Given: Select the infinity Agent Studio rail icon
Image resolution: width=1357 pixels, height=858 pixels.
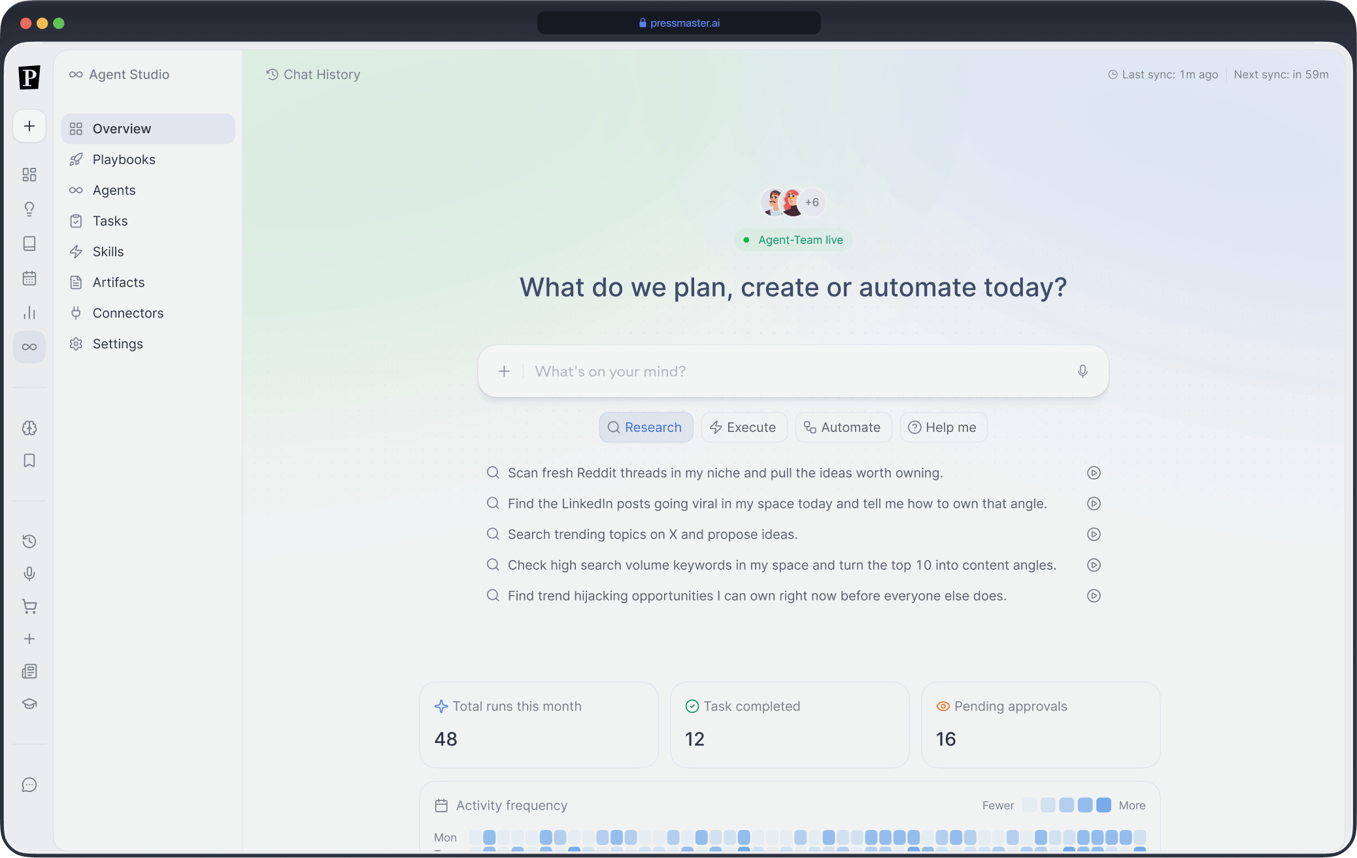Looking at the screenshot, I should (29, 347).
